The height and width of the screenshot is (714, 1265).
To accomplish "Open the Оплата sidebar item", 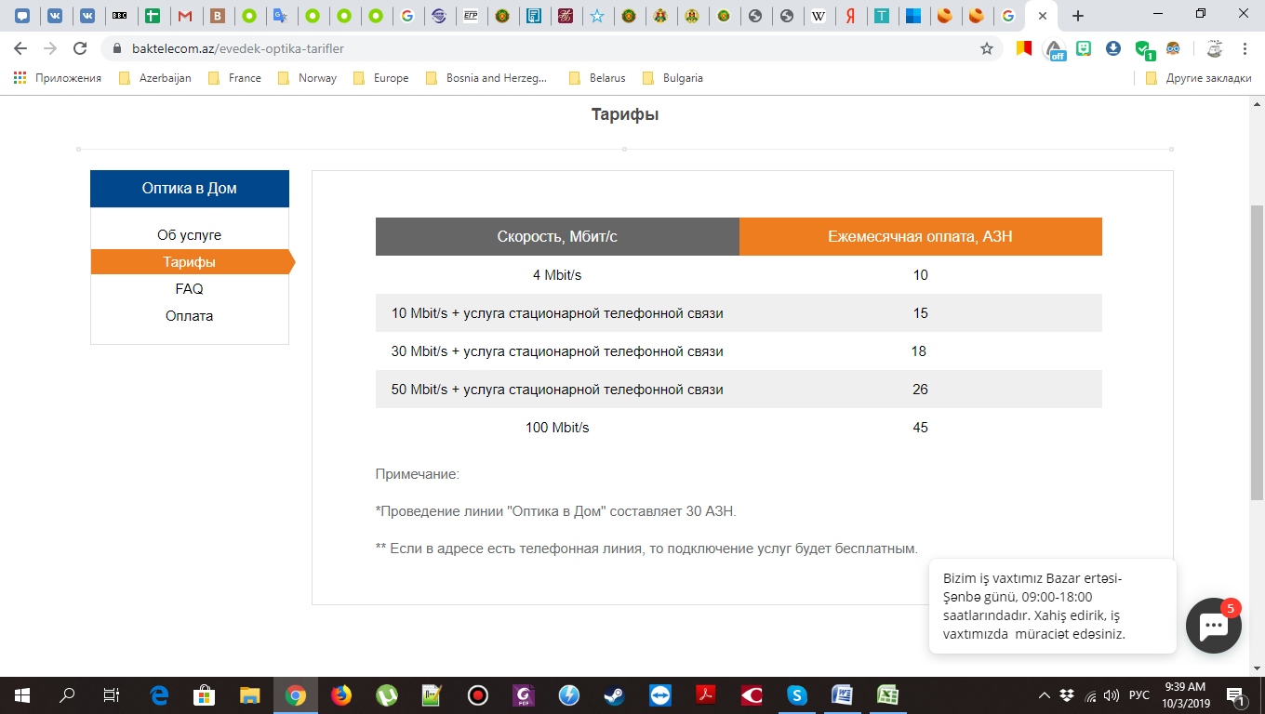I will 190,316.
